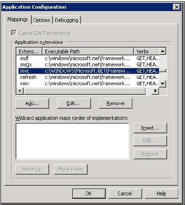This screenshot has height=205, width=185.
Task: Insert a wildcard application map
Action: click(150, 128)
